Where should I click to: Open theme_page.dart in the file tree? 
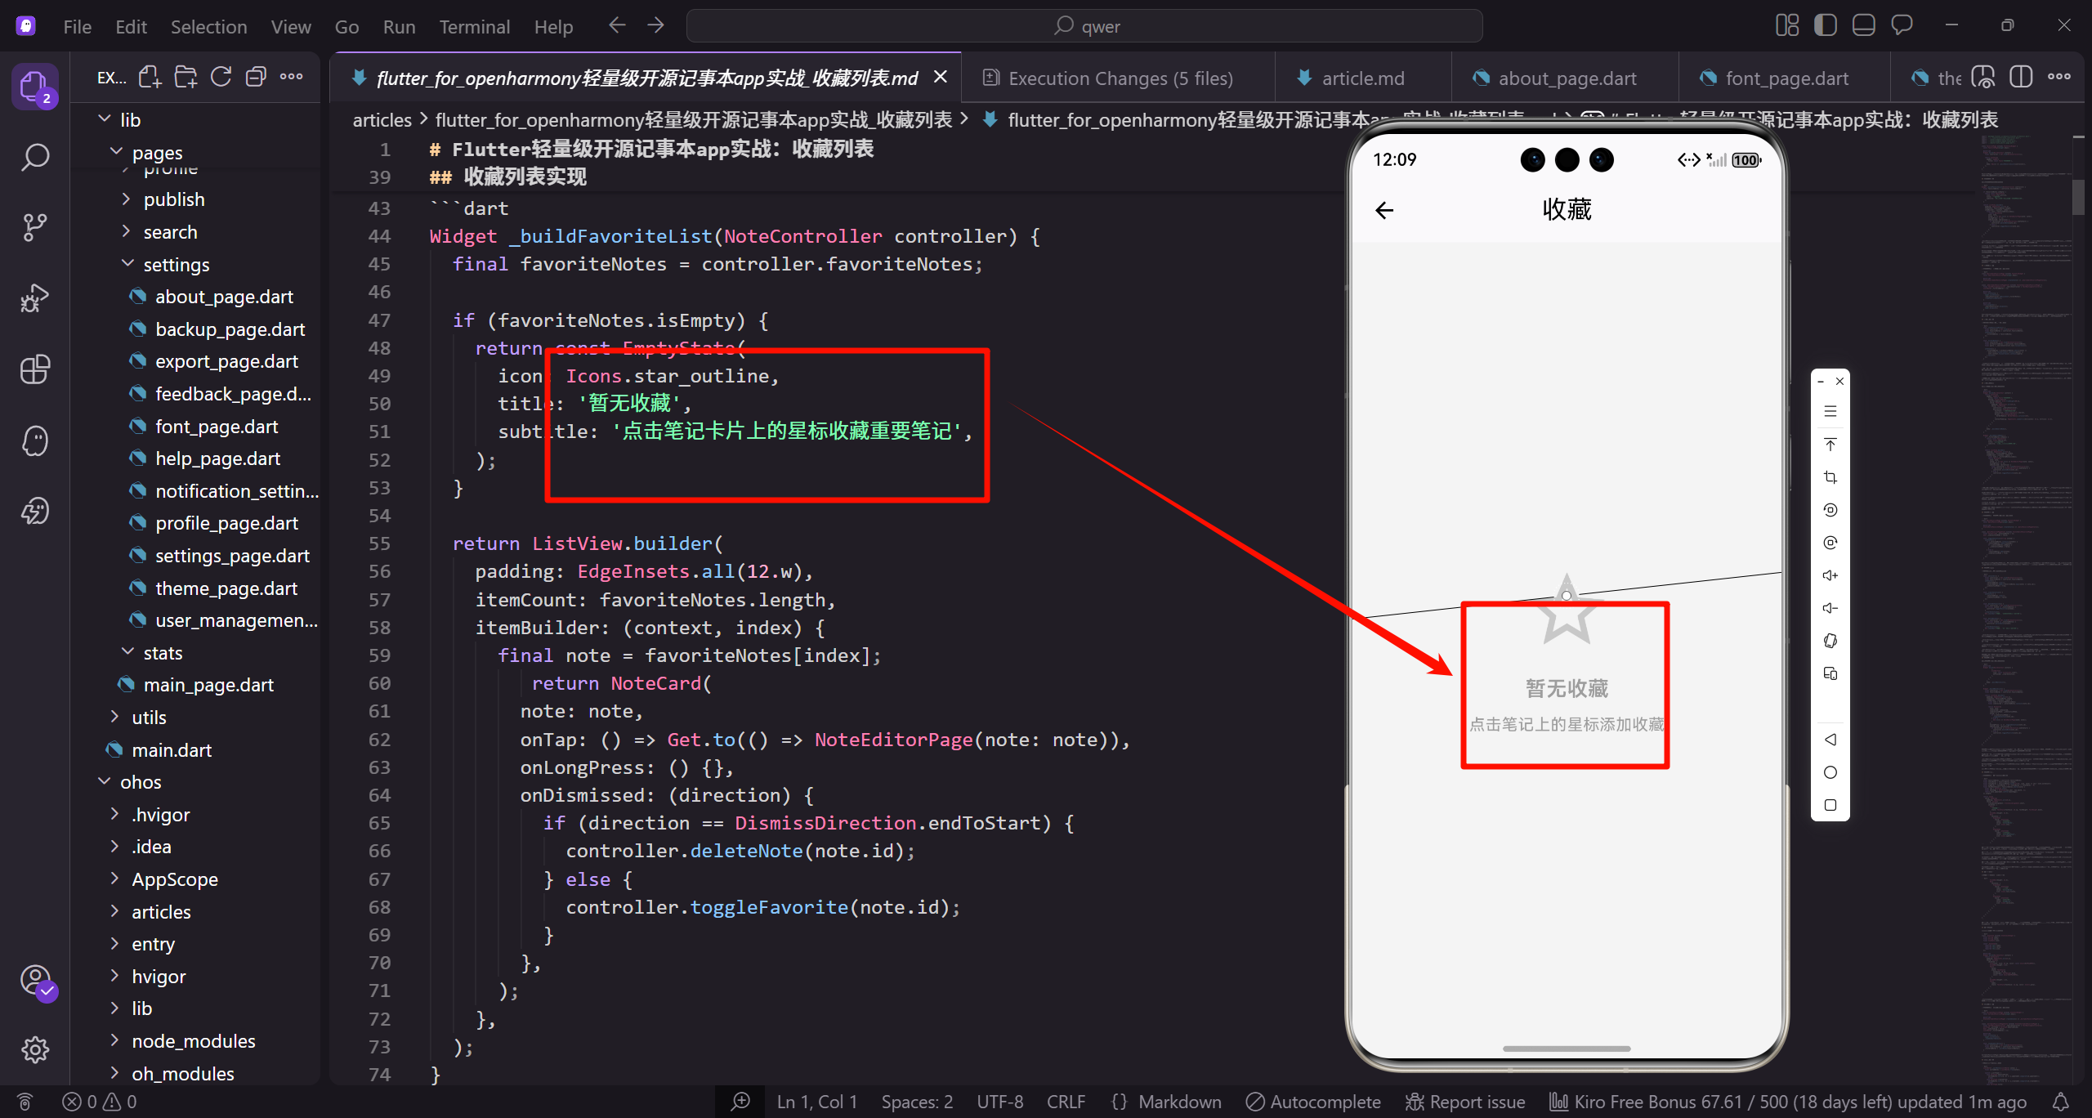pos(214,588)
